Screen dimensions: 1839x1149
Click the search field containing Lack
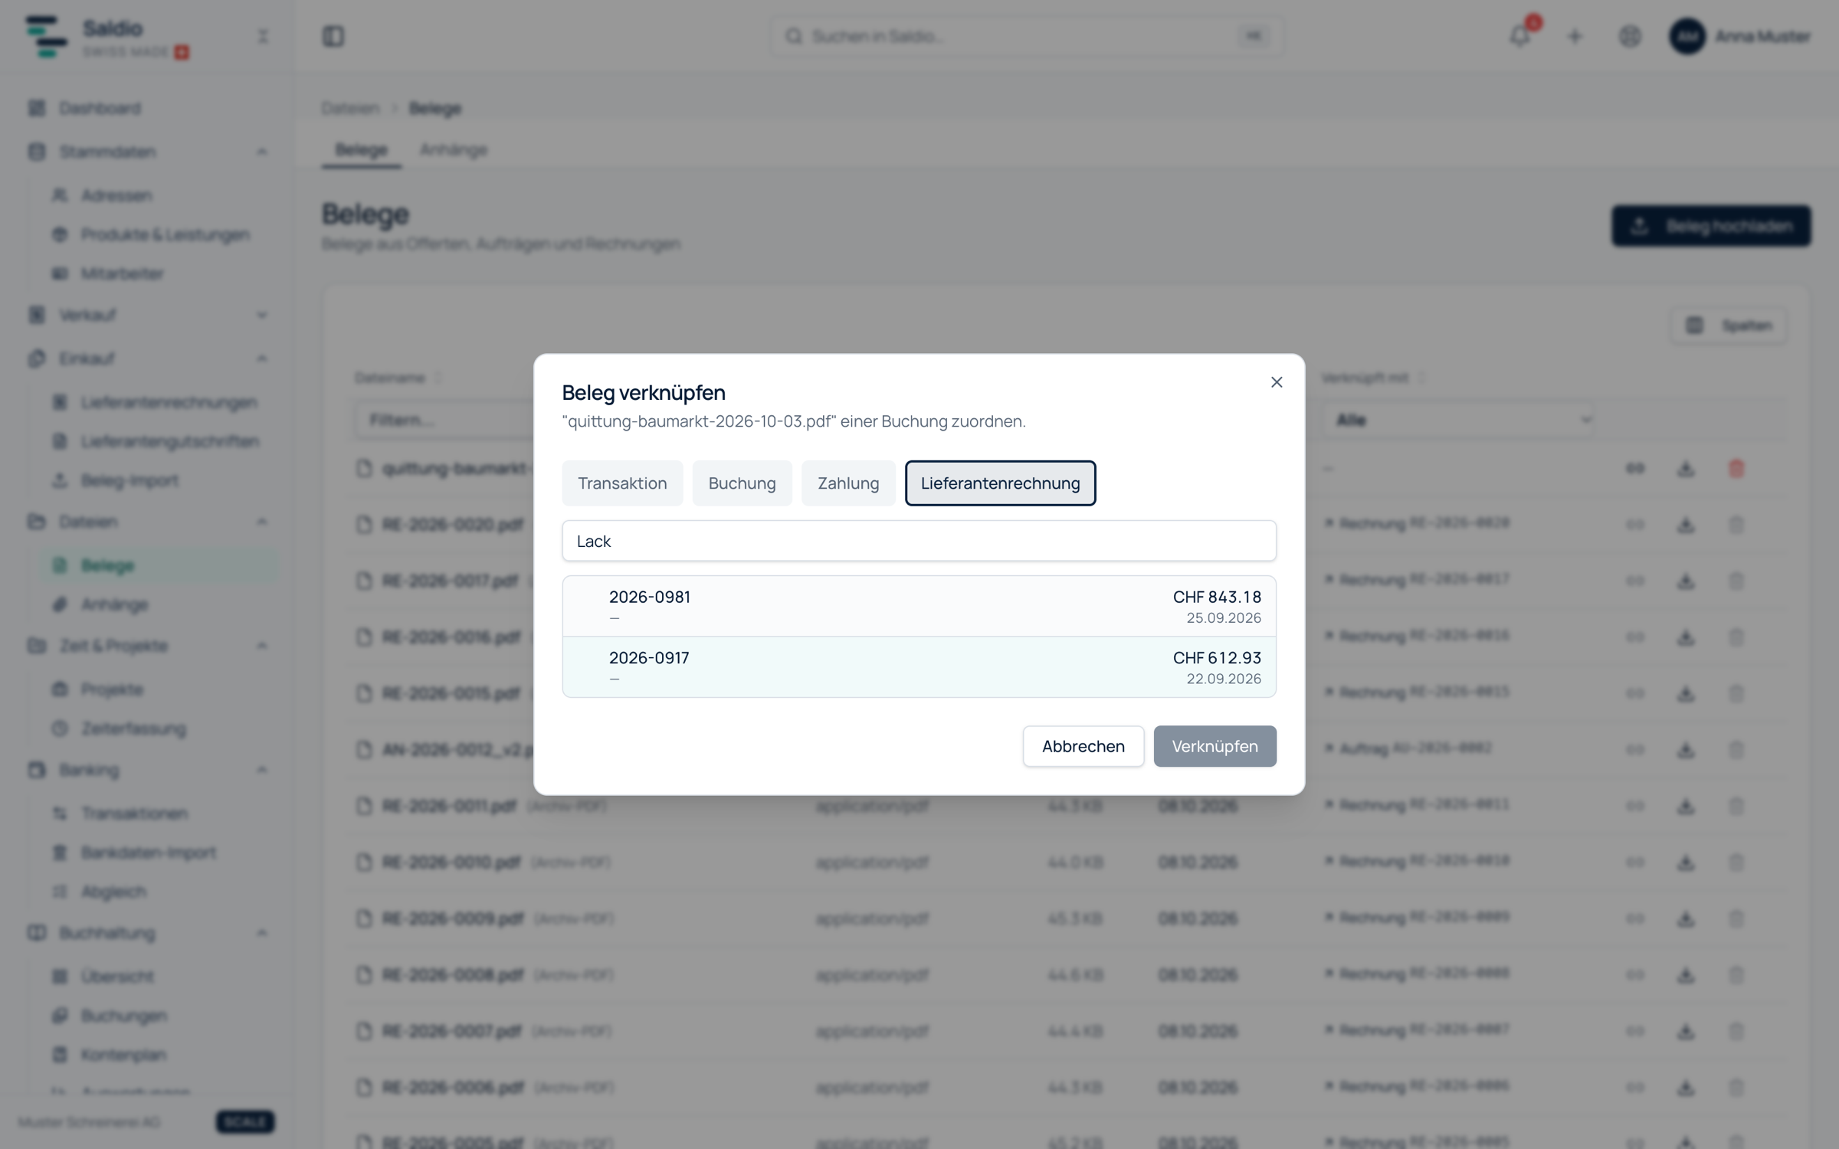[x=919, y=541]
